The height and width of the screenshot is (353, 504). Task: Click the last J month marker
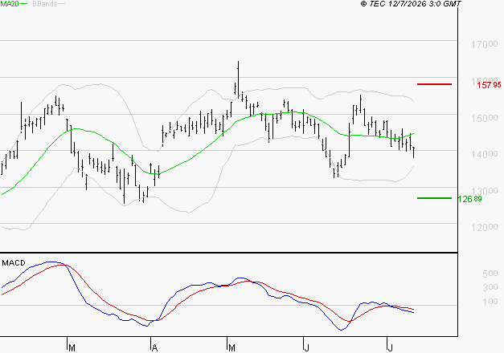pyautogui.click(x=390, y=348)
